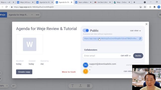Image resolution: width=161 pixels, height=90 pixels.
Task: Close the share dialog with X
Action: click(x=146, y=24)
